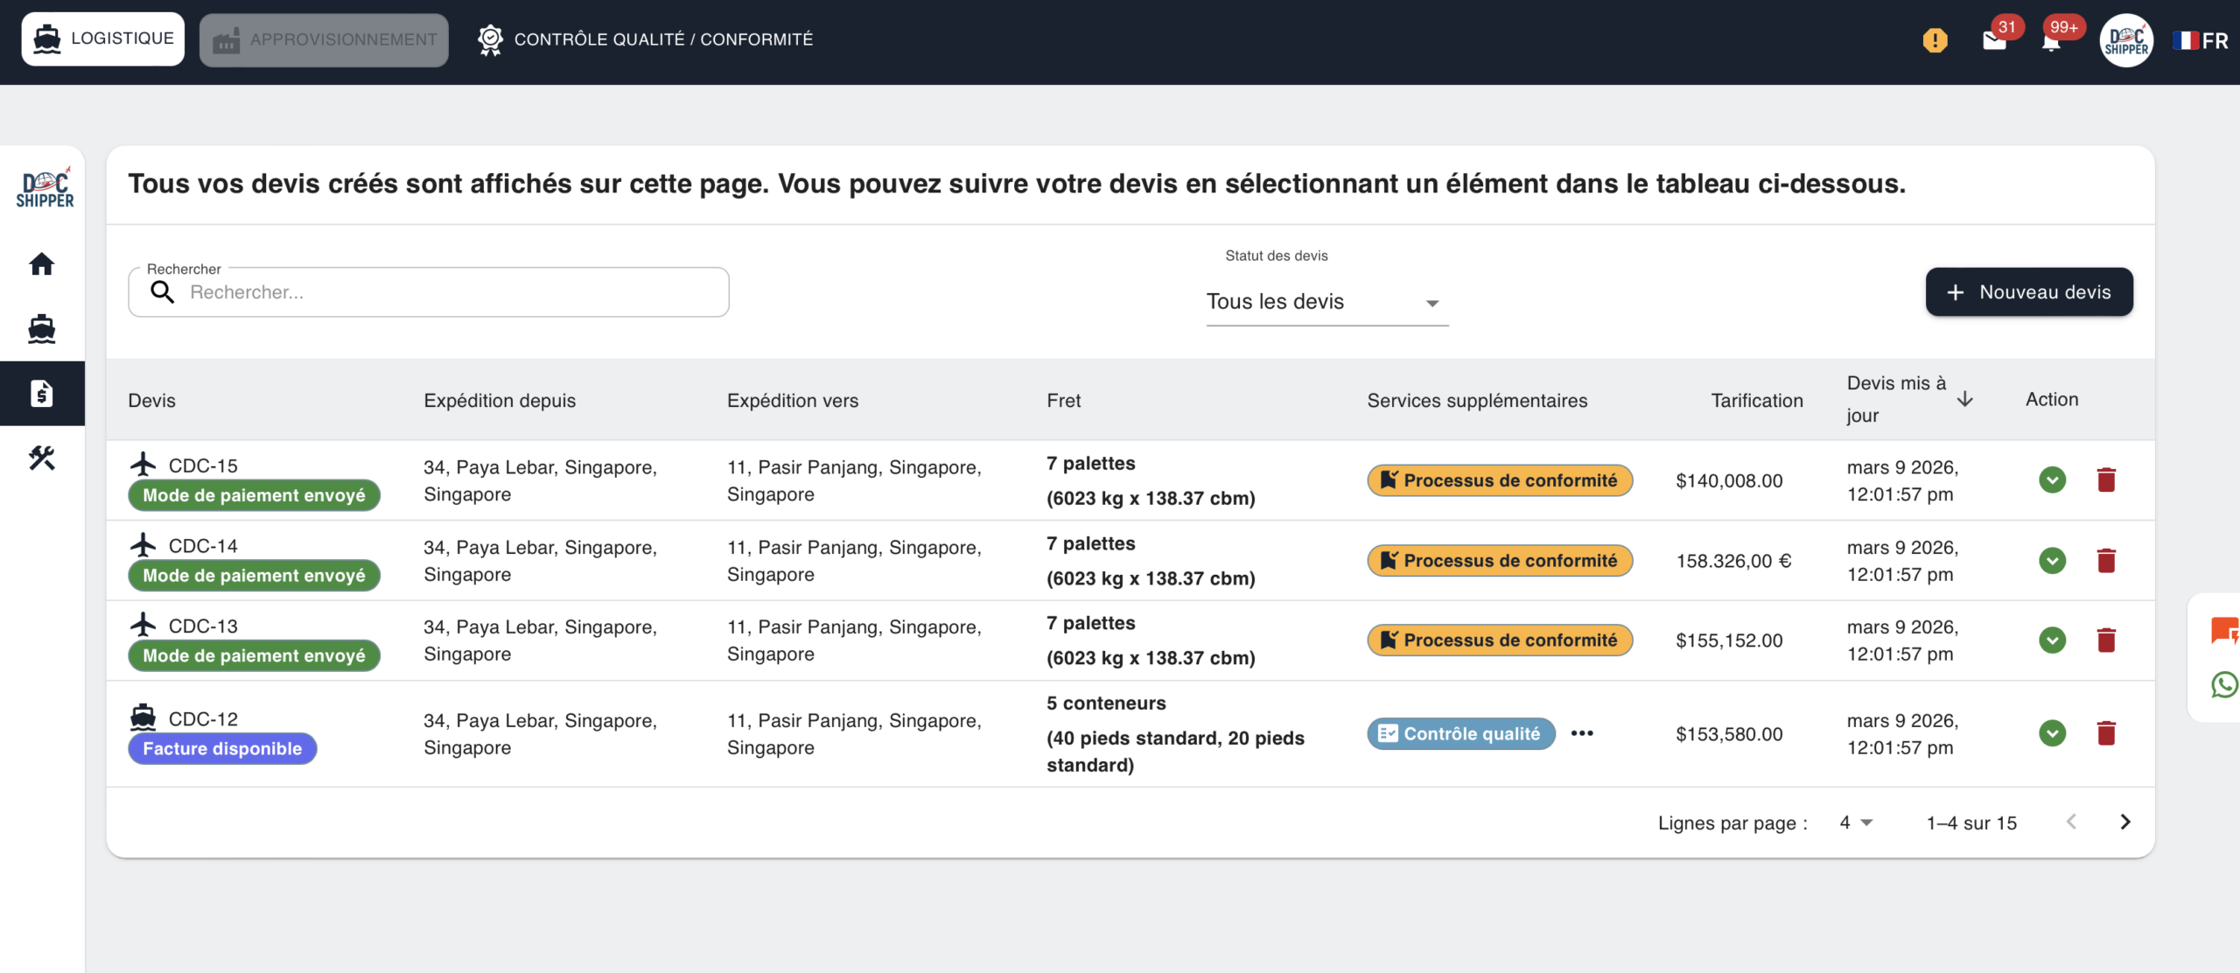This screenshot has height=973, width=2240.
Task: Delete quote CDC-12 using its trash icon
Action: [x=2106, y=733]
